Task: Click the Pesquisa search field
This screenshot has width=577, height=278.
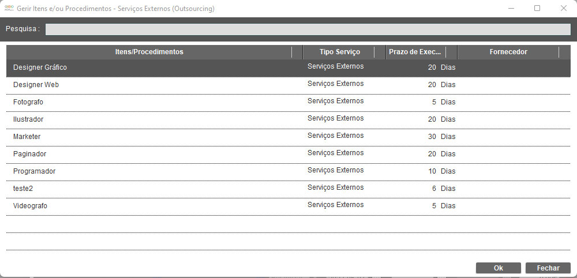Action: pyautogui.click(x=308, y=29)
